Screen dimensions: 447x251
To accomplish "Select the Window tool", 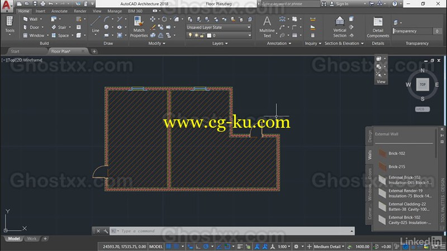I will (34, 35).
